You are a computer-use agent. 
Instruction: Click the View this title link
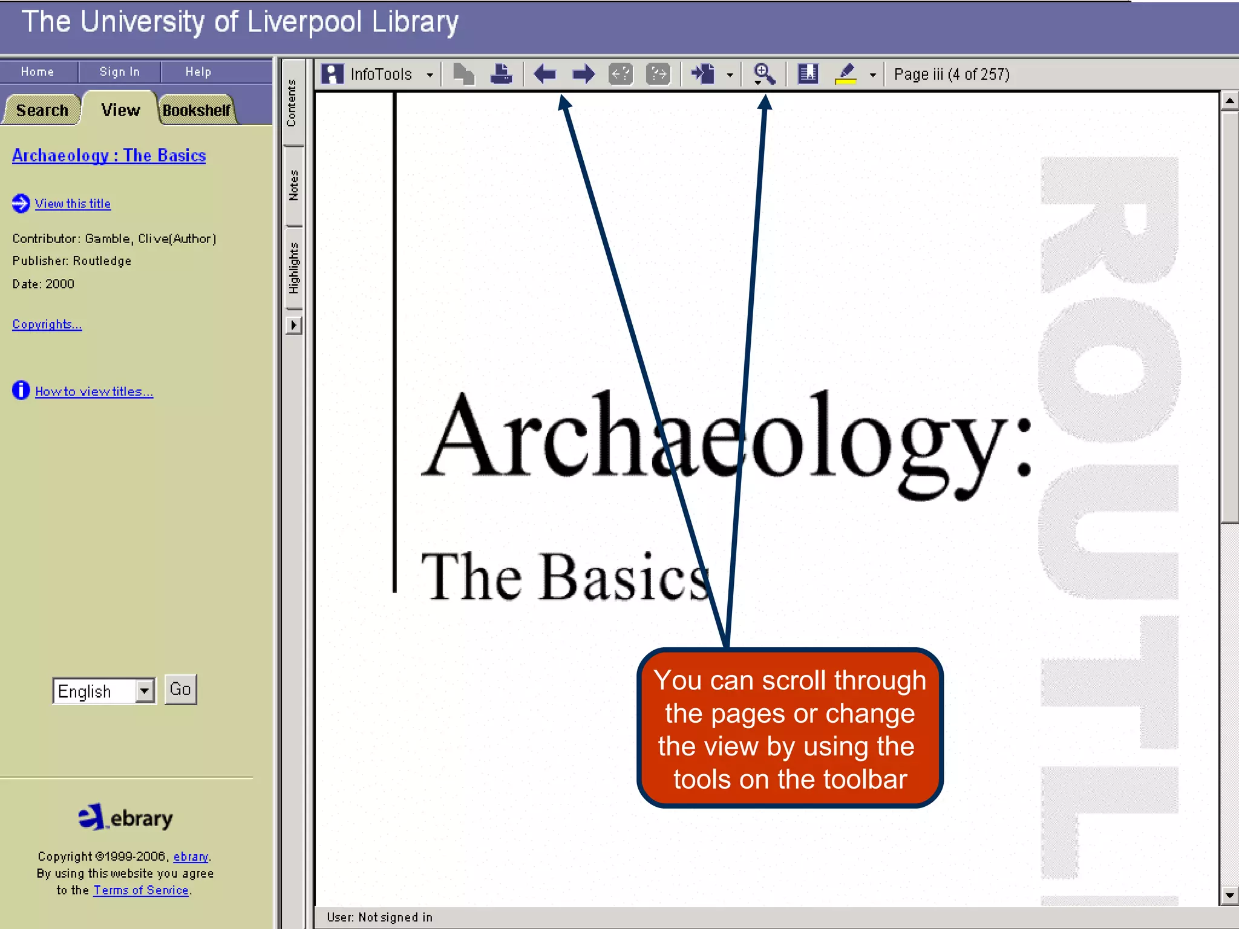coord(73,204)
